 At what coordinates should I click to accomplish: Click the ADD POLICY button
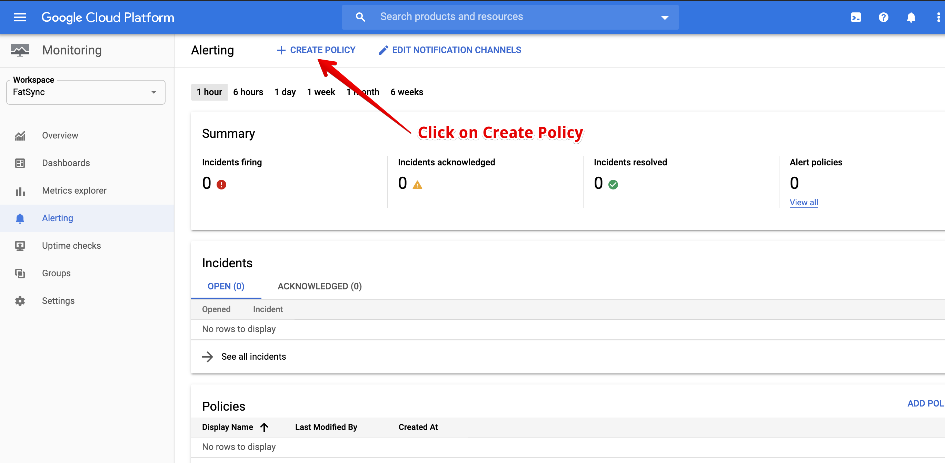926,404
